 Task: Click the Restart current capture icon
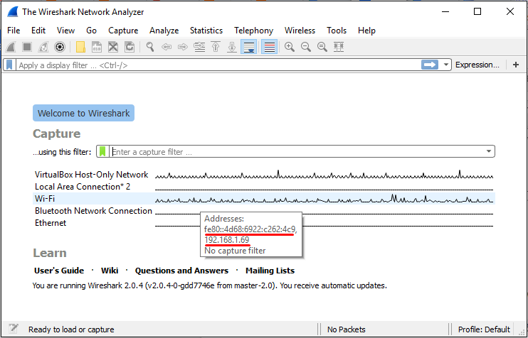(x=43, y=47)
